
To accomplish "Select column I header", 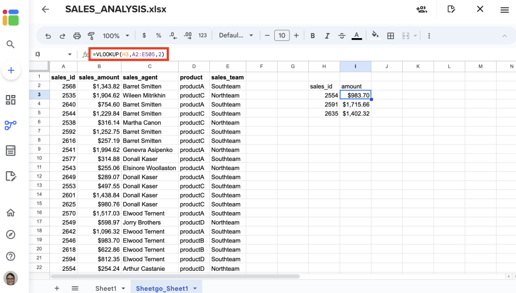I will pyautogui.click(x=356, y=67).
